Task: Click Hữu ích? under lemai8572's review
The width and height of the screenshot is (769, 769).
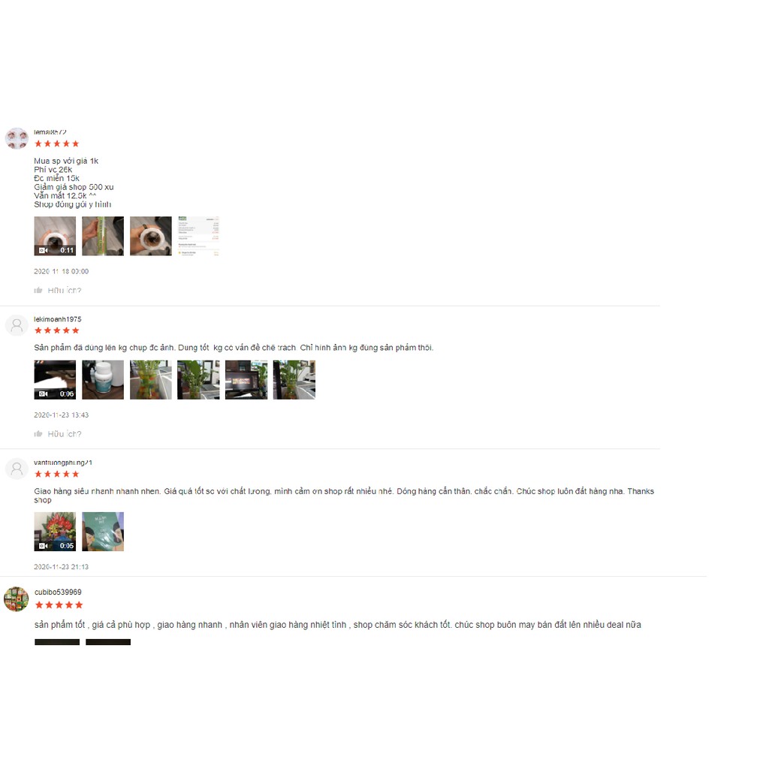Action: (65, 291)
